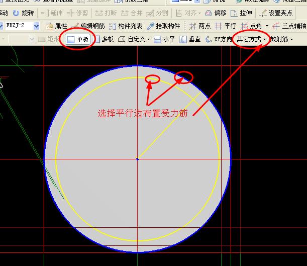Screen dimensions: 307x266
Task: Select the 拾取构件 pick component tool
Action: coord(163,26)
